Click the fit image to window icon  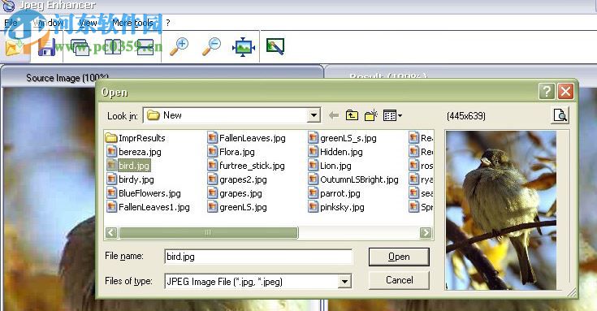click(x=244, y=47)
